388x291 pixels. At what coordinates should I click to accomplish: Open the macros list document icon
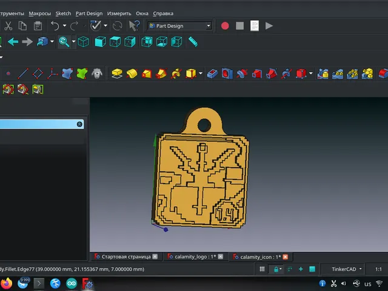[x=255, y=25]
